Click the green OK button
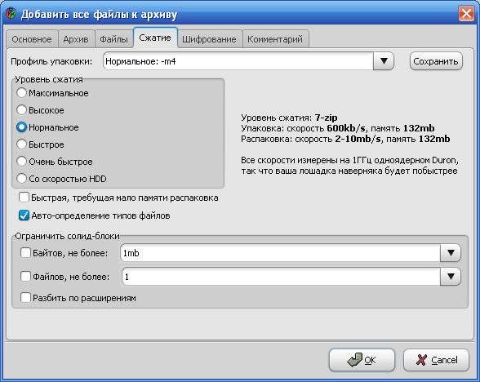The width and height of the screenshot is (480, 382). [362, 360]
